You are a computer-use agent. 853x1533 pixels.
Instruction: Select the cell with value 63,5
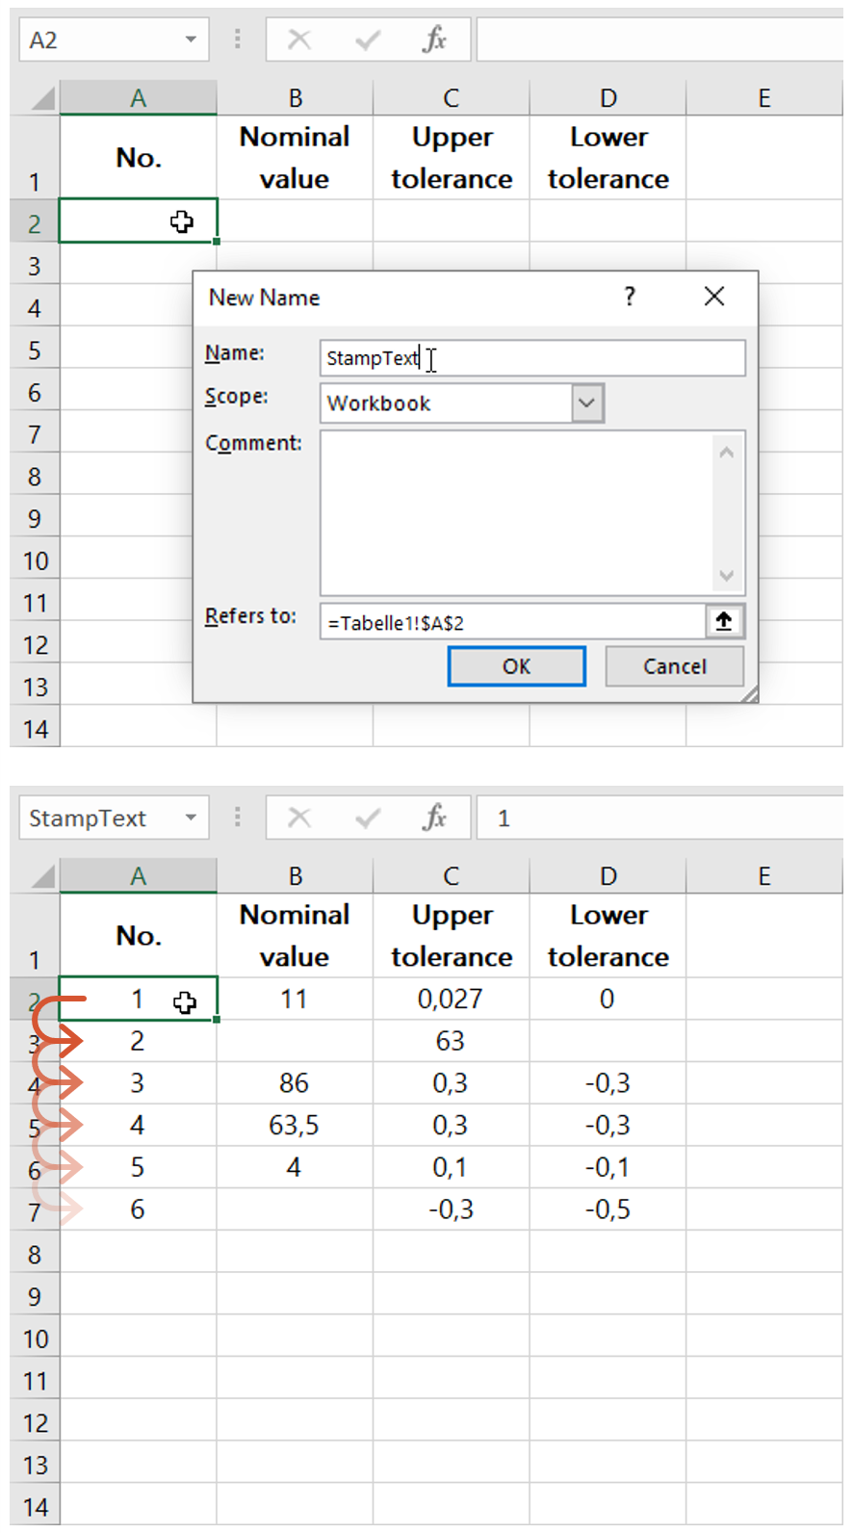(x=294, y=1125)
